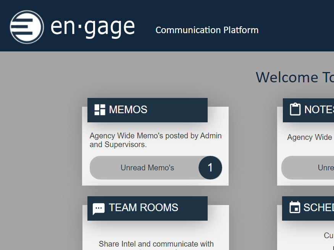Click the Schedule calendar icon
334x250 pixels.
(295, 208)
